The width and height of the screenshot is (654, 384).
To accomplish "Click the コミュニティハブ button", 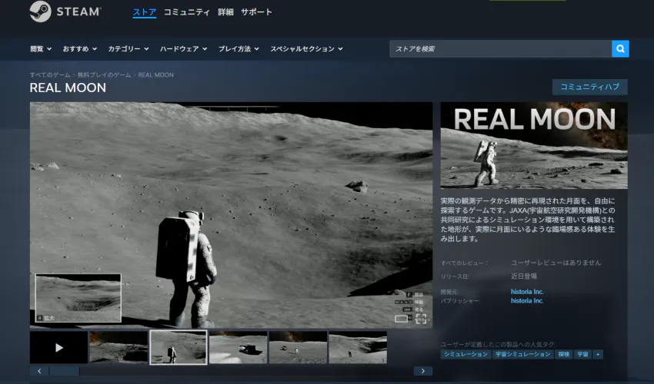I will click(x=589, y=87).
